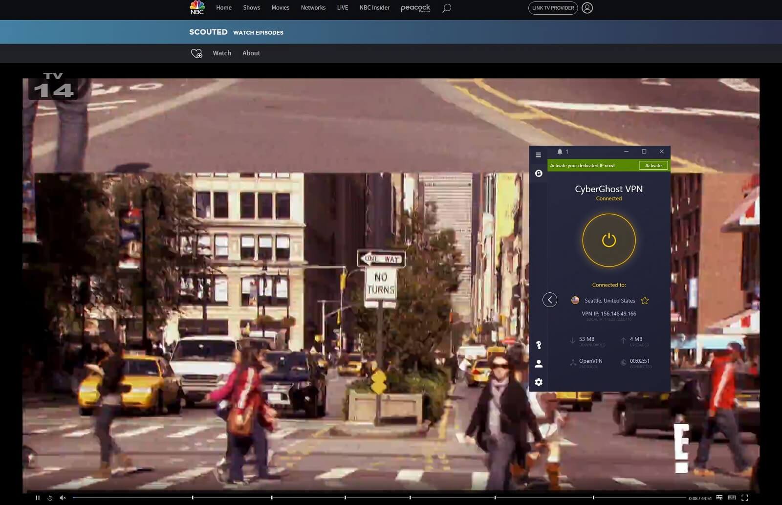The height and width of the screenshot is (505, 782).
Task: Open CyberGhost settings gear
Action: pos(539,382)
